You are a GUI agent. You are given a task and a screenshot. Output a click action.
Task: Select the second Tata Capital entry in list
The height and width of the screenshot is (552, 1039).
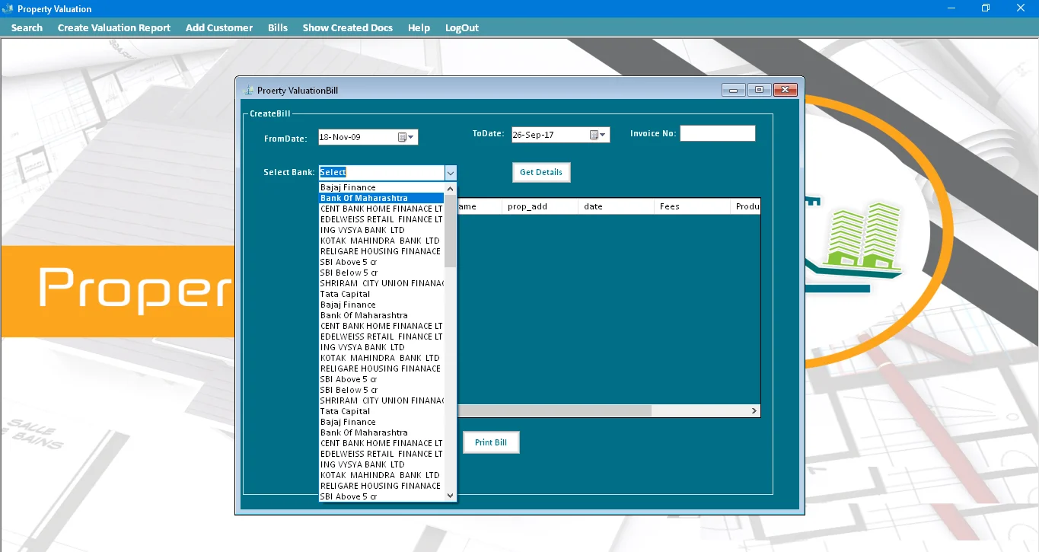tap(381, 411)
